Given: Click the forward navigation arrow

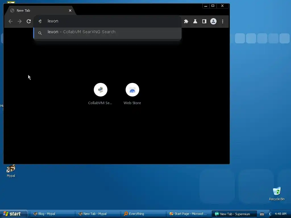Looking at the screenshot, I should click(x=20, y=21).
